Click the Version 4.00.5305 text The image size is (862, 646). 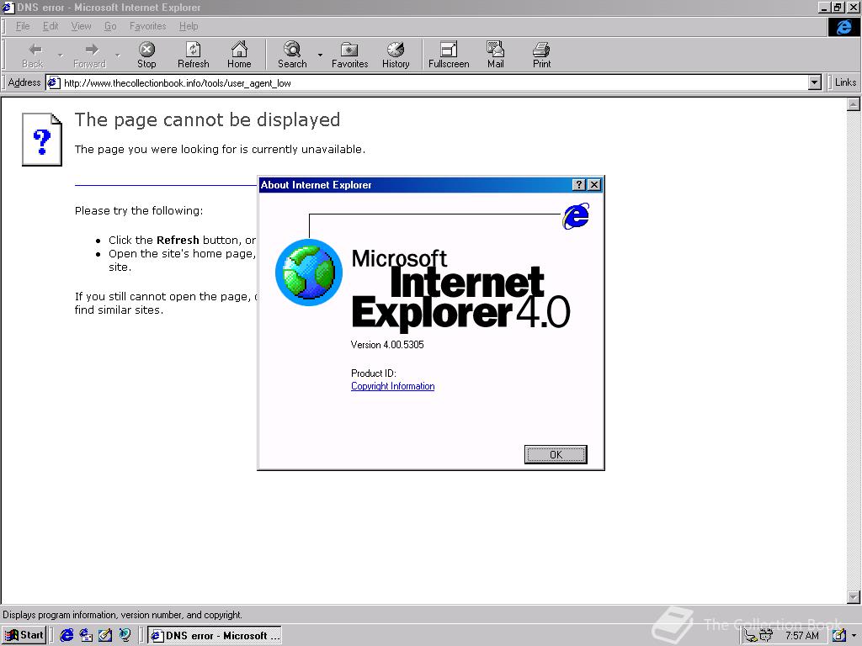pos(387,345)
